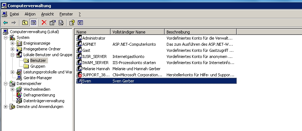
Task: Expand the Dienste und Anwendungen node
Action: [x=5, y=107]
